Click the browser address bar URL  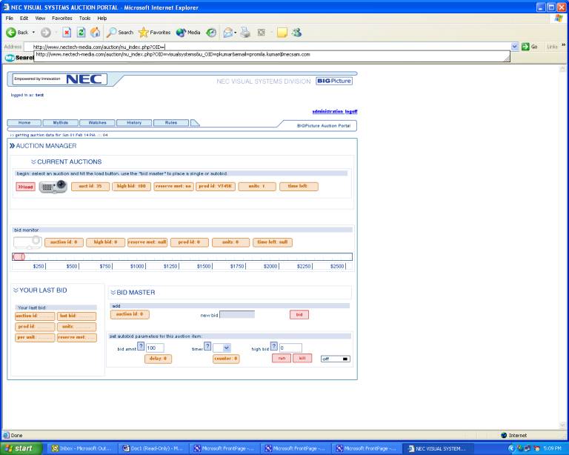pos(267,47)
